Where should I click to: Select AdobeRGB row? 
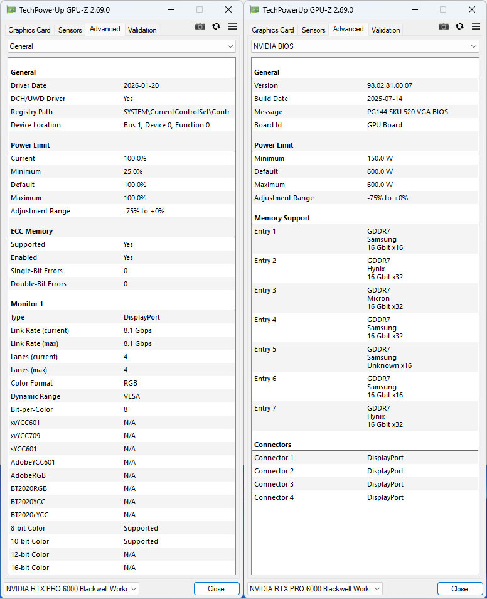[x=122, y=475]
